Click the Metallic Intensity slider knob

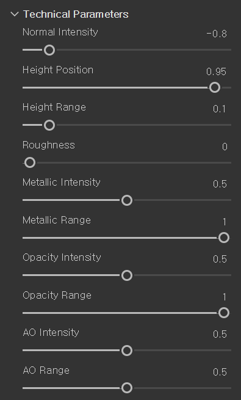point(127,200)
